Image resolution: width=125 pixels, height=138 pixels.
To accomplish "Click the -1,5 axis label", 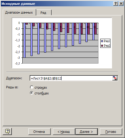I will click(x=18, y=40).
